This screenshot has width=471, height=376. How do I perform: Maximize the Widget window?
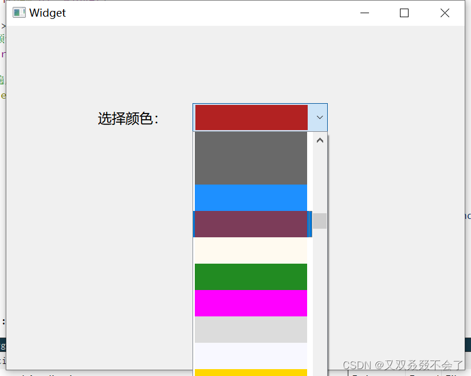coord(405,13)
